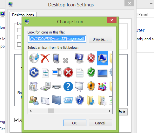Select the two users icon
Image resolution: width=154 pixels, height=133 pixels.
click(34, 100)
